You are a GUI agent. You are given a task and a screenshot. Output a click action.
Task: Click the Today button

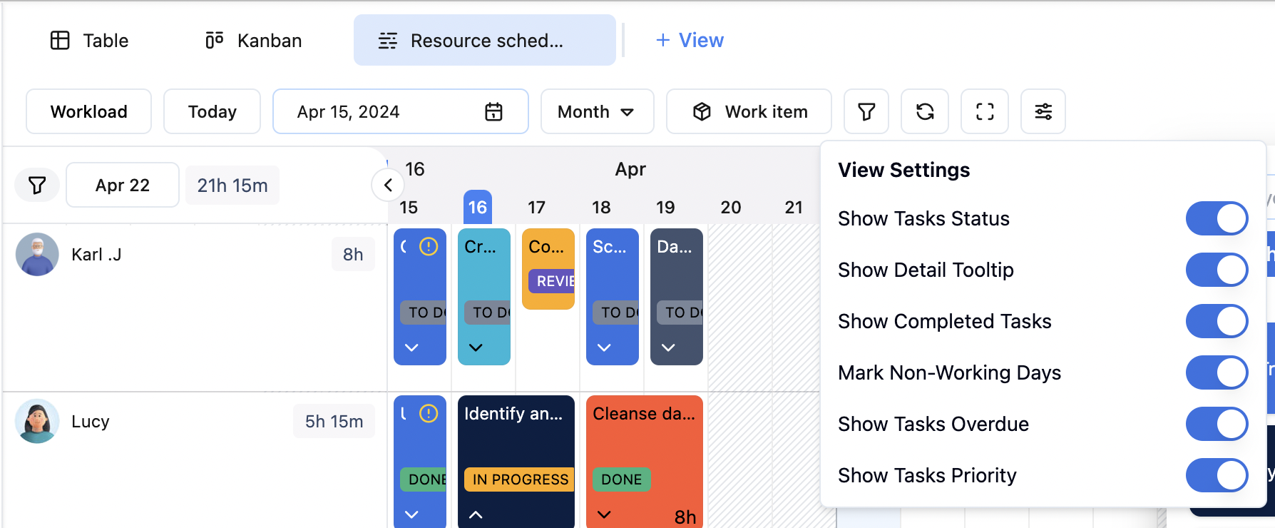pos(212,112)
